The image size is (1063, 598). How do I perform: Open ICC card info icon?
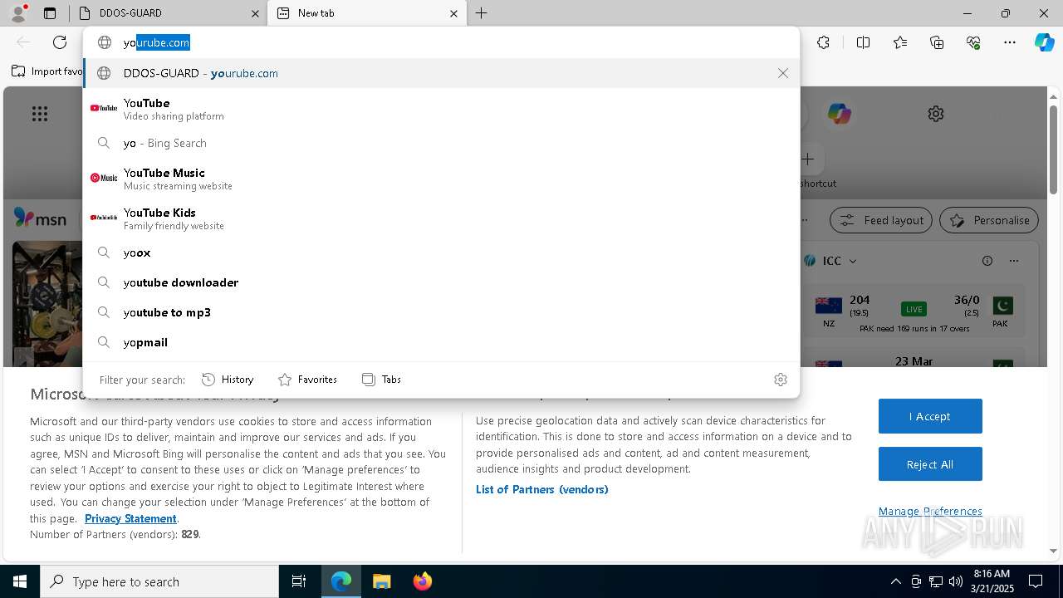click(987, 261)
